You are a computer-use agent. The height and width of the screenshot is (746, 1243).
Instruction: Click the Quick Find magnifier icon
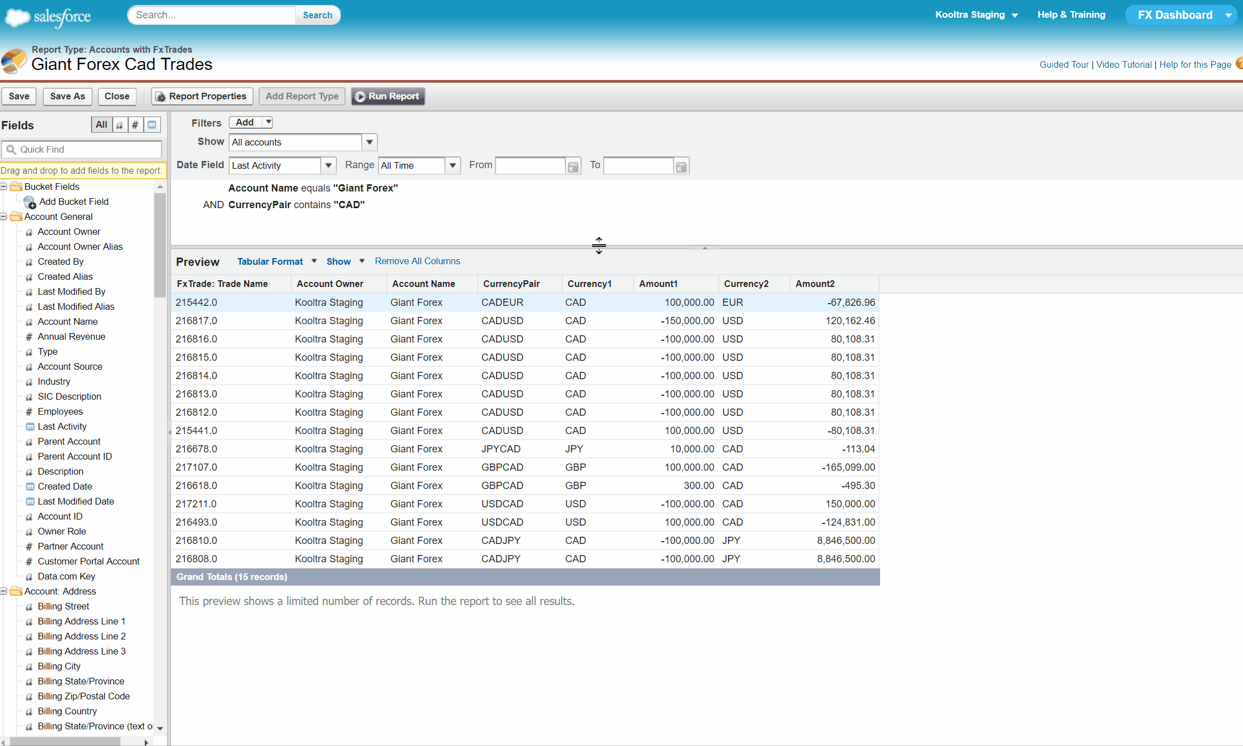click(11, 149)
